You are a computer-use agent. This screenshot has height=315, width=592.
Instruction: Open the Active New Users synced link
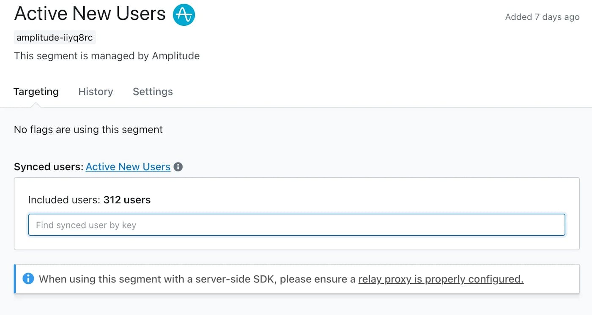128,167
